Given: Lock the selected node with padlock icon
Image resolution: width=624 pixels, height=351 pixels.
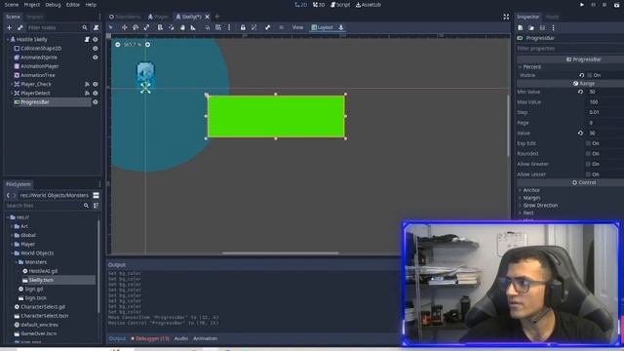Looking at the screenshot, I should 243,27.
